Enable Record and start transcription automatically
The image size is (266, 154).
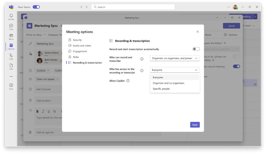[x=196, y=49]
